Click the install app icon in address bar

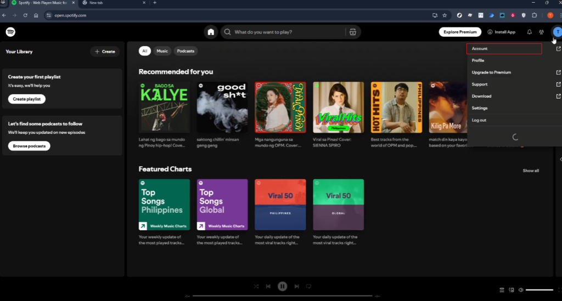435,15
